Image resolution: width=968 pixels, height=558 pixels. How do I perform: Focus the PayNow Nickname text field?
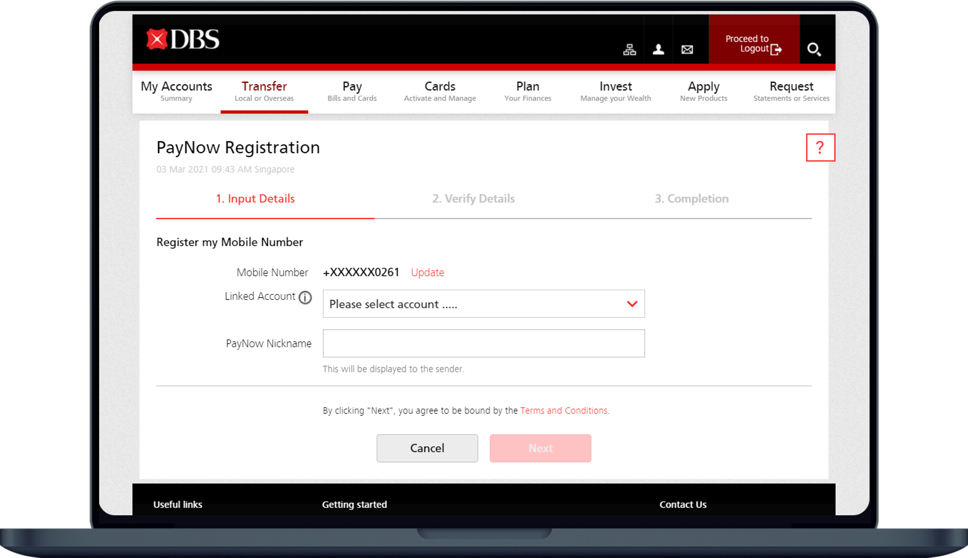[484, 343]
